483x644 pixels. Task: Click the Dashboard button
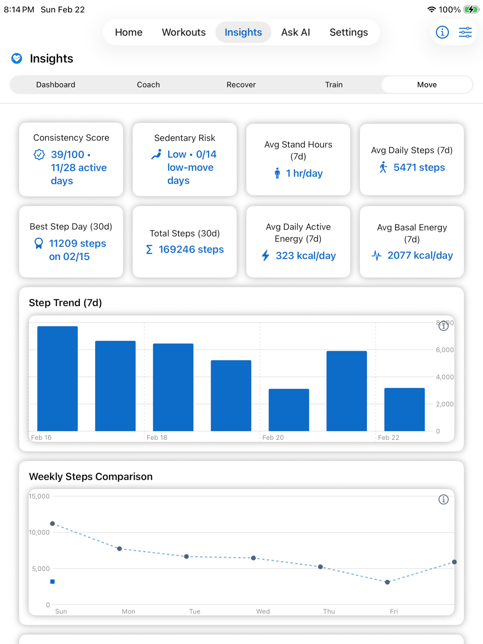point(56,85)
